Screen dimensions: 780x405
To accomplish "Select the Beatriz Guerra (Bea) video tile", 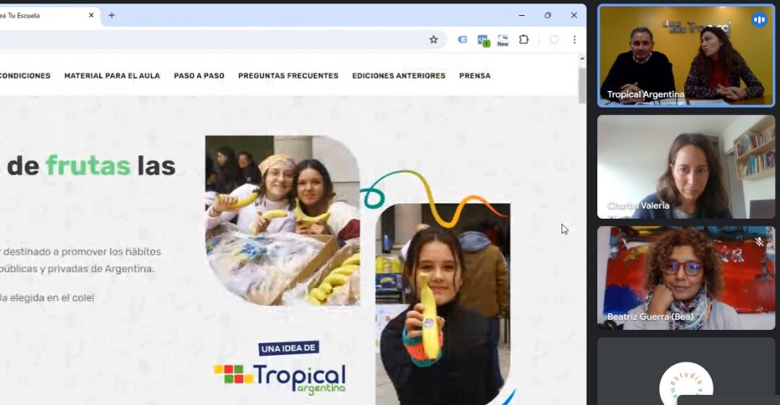I will tap(686, 278).
